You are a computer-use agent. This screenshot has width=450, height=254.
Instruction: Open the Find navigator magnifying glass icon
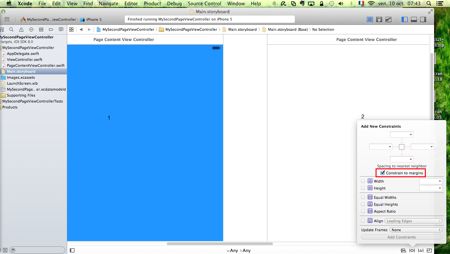[x=11, y=29]
